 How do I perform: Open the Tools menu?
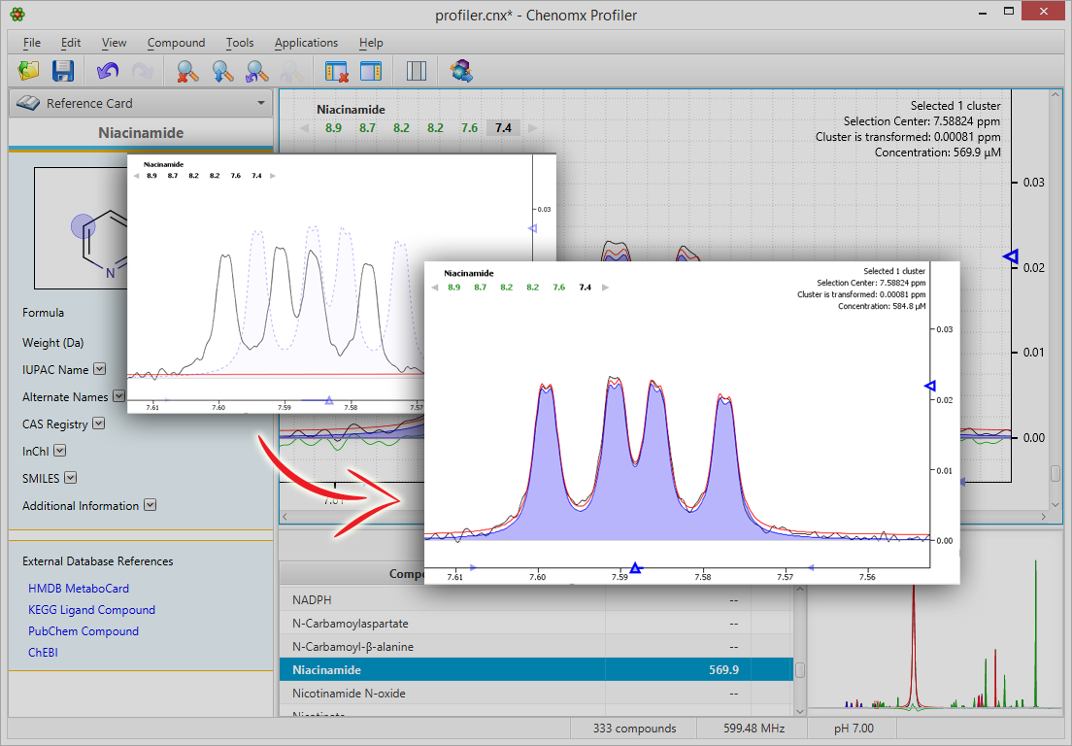pos(239,43)
